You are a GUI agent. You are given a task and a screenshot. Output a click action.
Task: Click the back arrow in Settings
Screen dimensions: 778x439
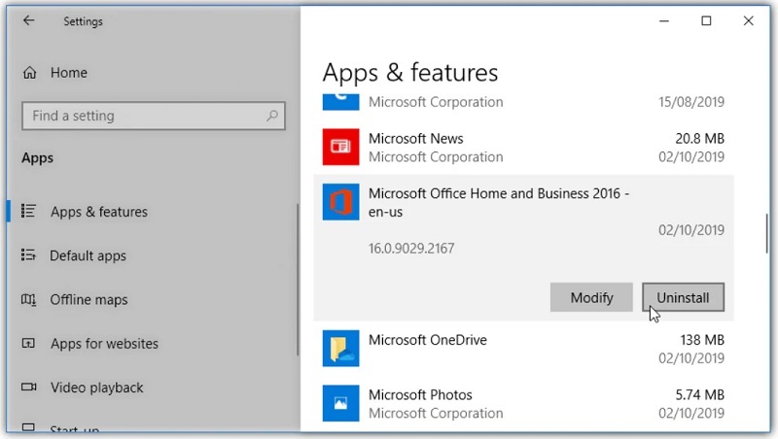click(x=29, y=20)
